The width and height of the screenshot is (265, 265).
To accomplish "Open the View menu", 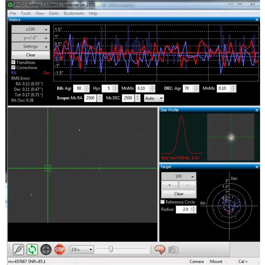I will tap(40, 13).
